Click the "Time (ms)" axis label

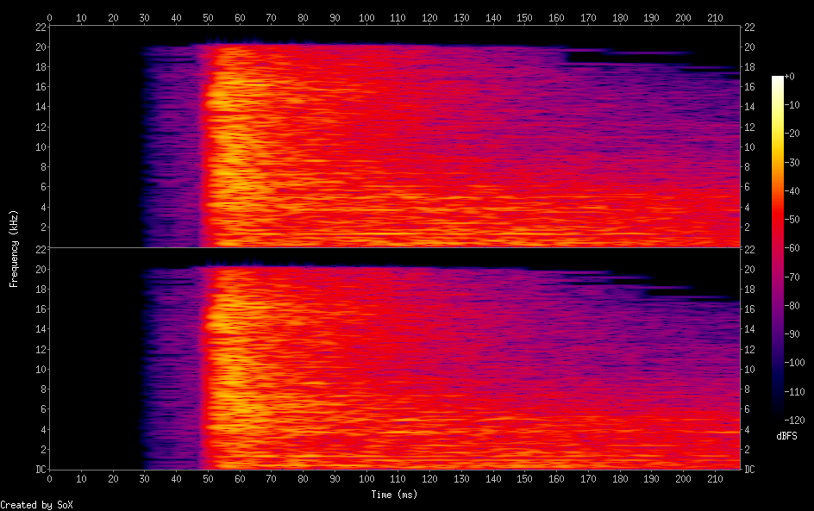[395, 495]
